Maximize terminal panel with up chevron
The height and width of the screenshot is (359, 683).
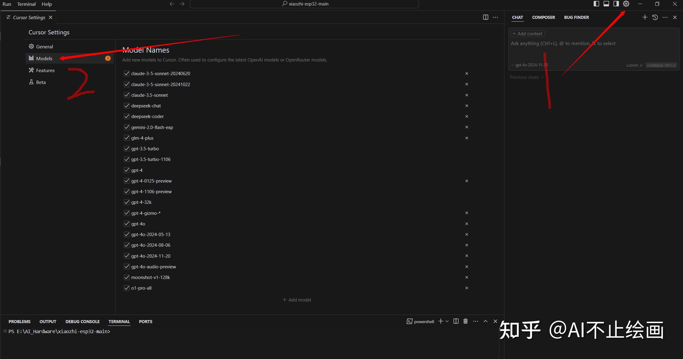pyautogui.click(x=486, y=321)
